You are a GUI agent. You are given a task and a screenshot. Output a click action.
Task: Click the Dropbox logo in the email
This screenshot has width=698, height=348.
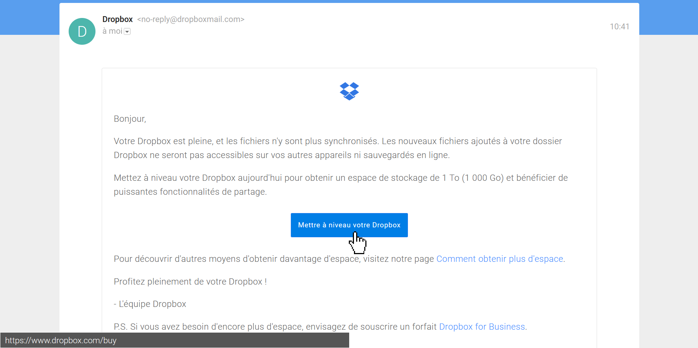[349, 91]
